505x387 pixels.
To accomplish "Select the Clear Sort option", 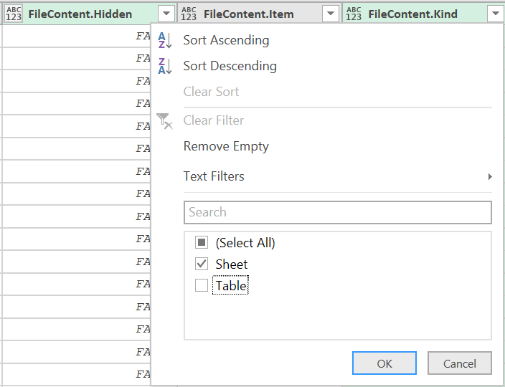I will [211, 92].
